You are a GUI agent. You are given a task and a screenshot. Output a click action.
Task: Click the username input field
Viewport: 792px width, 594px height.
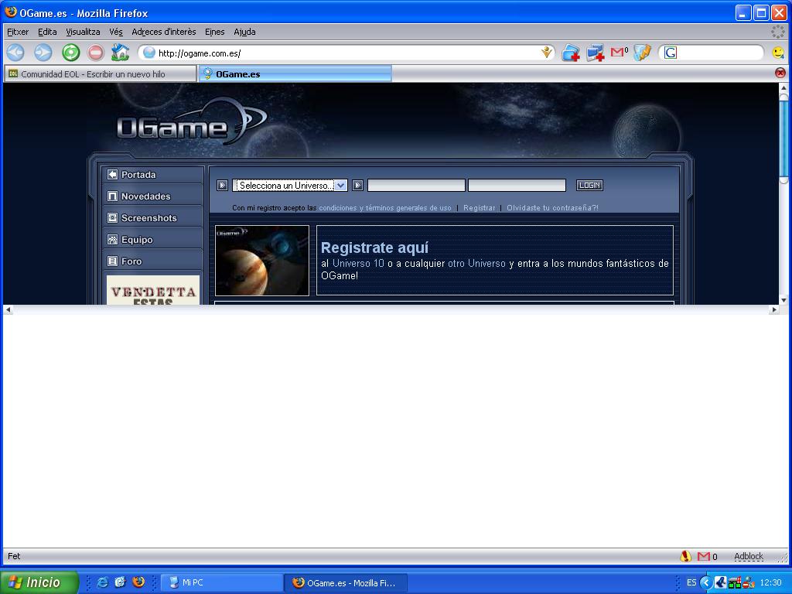click(416, 186)
